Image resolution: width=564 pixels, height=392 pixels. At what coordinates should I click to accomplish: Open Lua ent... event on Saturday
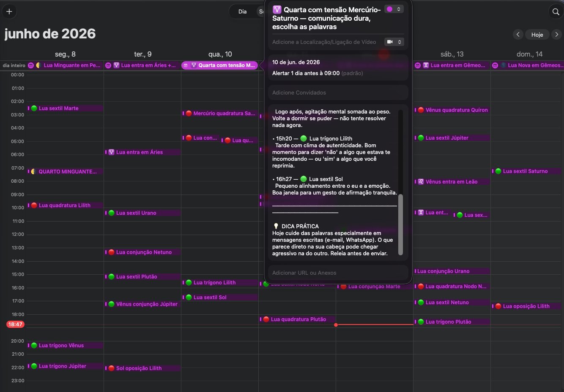click(433, 213)
